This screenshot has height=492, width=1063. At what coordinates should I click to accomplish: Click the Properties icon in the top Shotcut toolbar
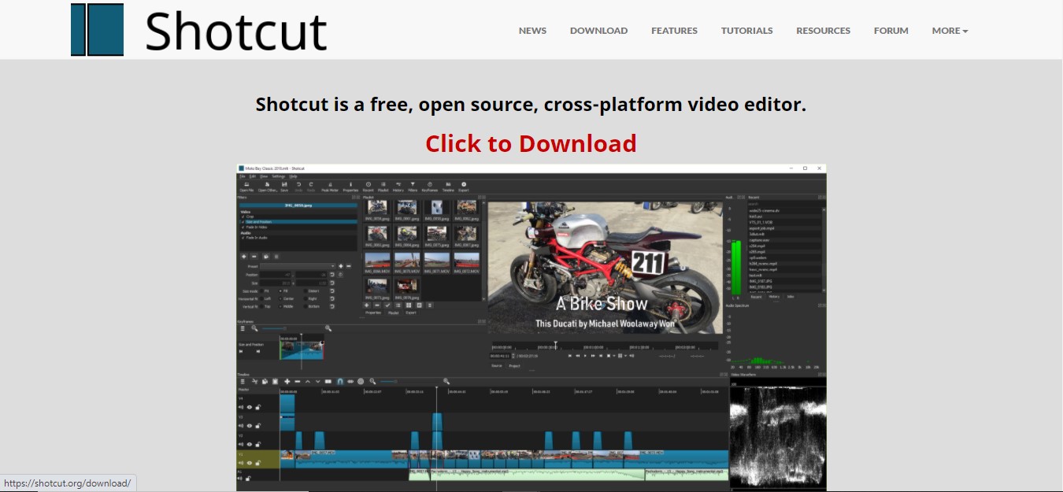click(350, 187)
